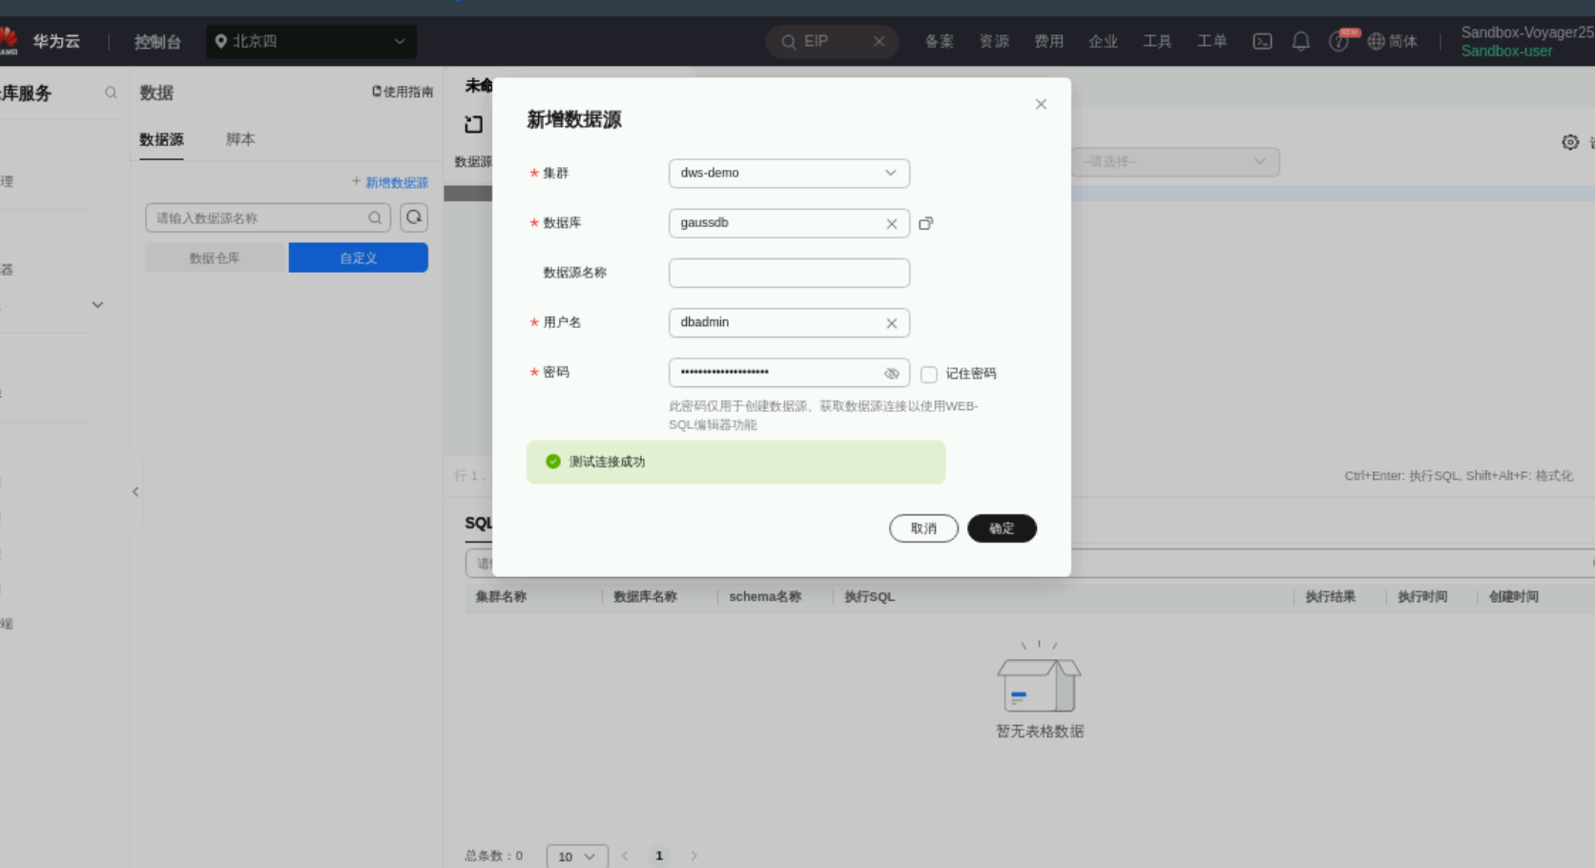The width and height of the screenshot is (1595, 868).
Task: Click the search magnifier in EIP box
Action: click(788, 42)
